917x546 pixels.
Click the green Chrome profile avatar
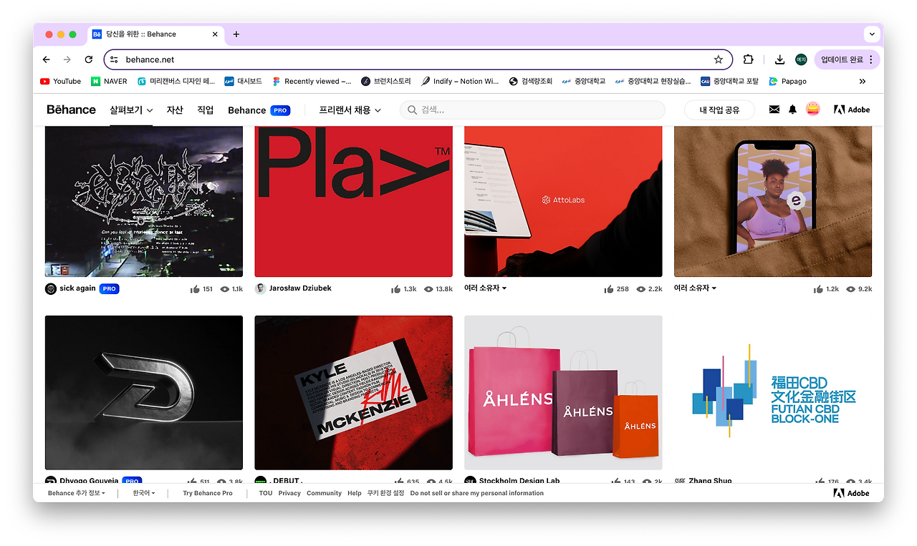click(x=803, y=59)
